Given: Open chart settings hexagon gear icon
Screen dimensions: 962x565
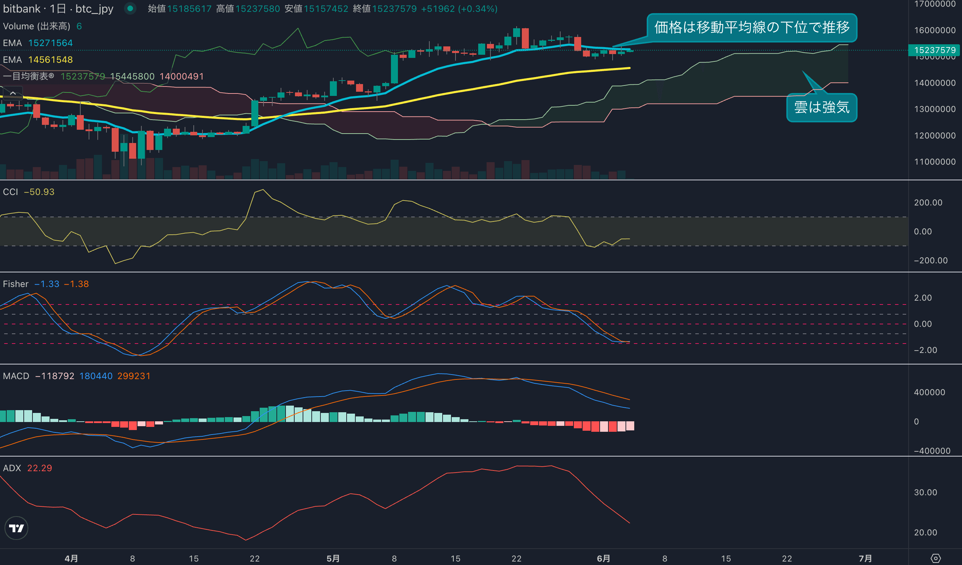Looking at the screenshot, I should click(x=936, y=558).
